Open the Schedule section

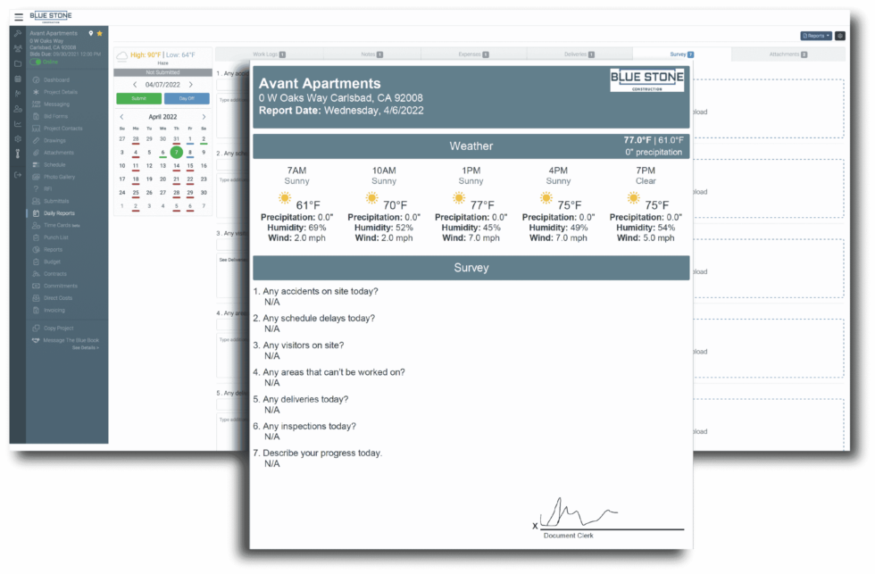point(60,164)
